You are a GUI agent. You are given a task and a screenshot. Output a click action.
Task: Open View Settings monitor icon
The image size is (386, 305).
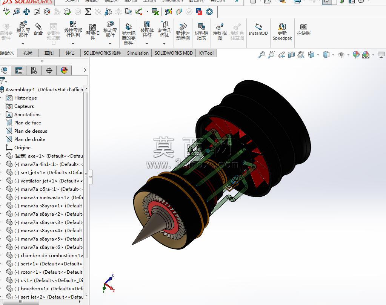[381, 55]
